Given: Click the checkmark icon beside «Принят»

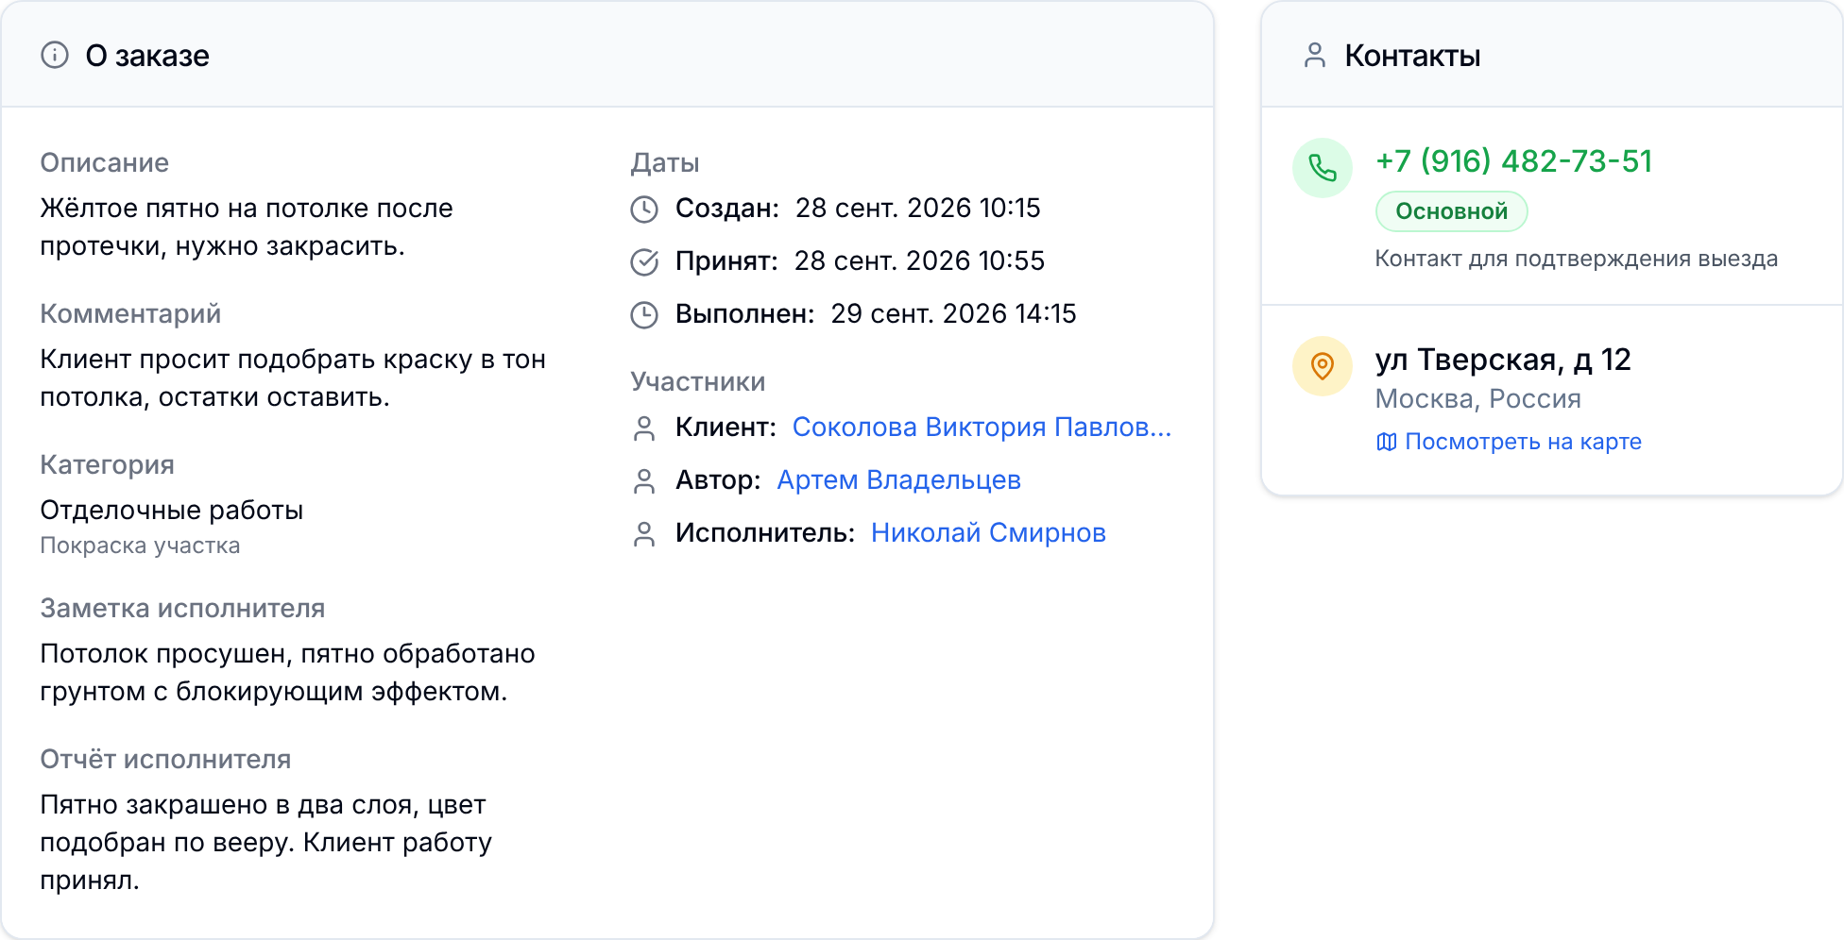Looking at the screenshot, I should pos(644,261).
